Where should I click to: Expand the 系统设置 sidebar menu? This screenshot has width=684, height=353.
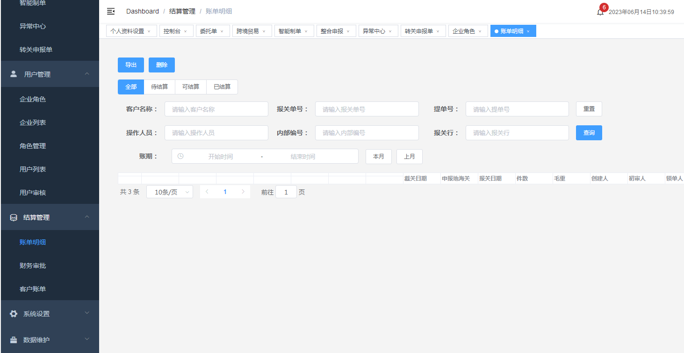coord(50,314)
